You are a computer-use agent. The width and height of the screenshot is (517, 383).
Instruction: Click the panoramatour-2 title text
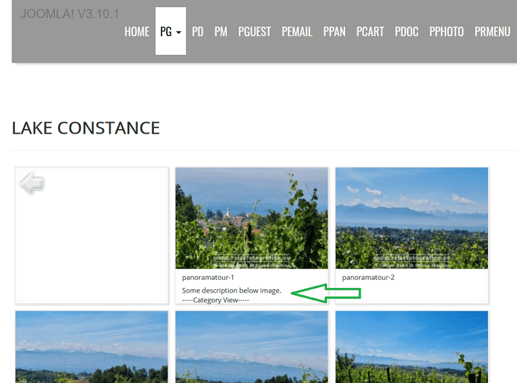[368, 278]
